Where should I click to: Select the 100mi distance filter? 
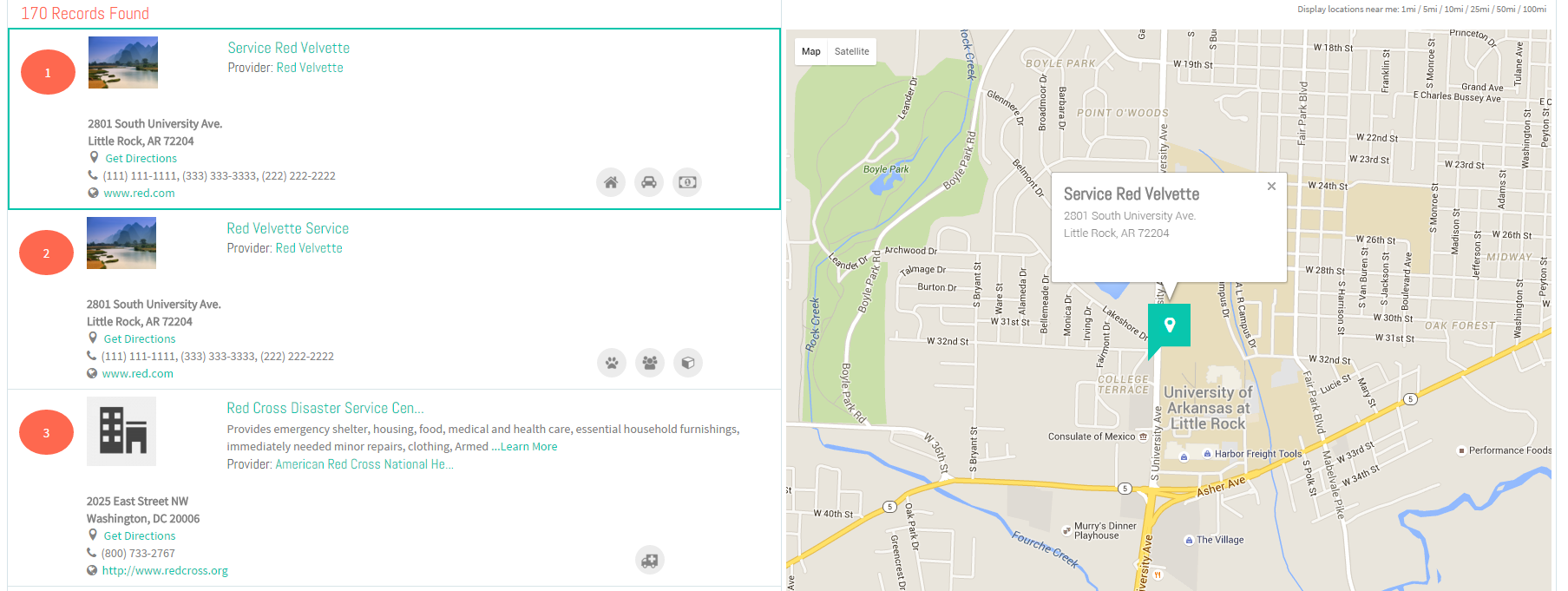[1534, 10]
